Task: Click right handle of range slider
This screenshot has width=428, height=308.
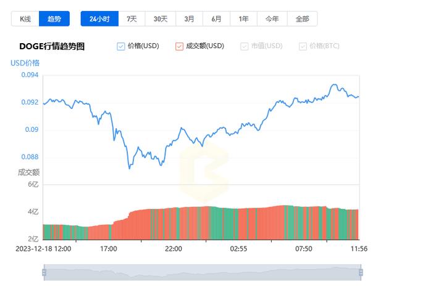Action: pyautogui.click(x=361, y=272)
